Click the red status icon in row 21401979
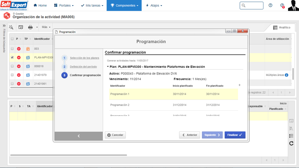Image resolution: width=299 pixels, height=168 pixels. coord(19,75)
